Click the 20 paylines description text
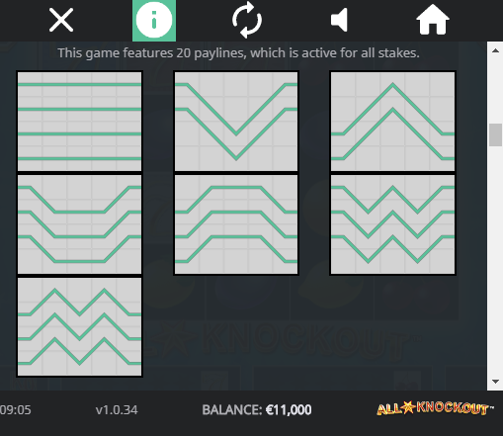This screenshot has height=436, width=503. point(238,52)
